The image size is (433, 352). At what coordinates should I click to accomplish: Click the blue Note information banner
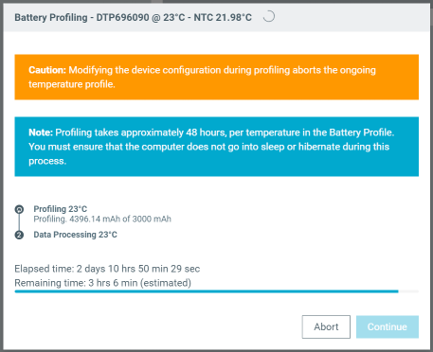click(217, 147)
